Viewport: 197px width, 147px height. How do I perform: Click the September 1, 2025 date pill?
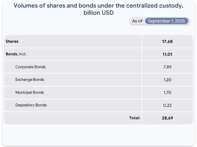(166, 21)
